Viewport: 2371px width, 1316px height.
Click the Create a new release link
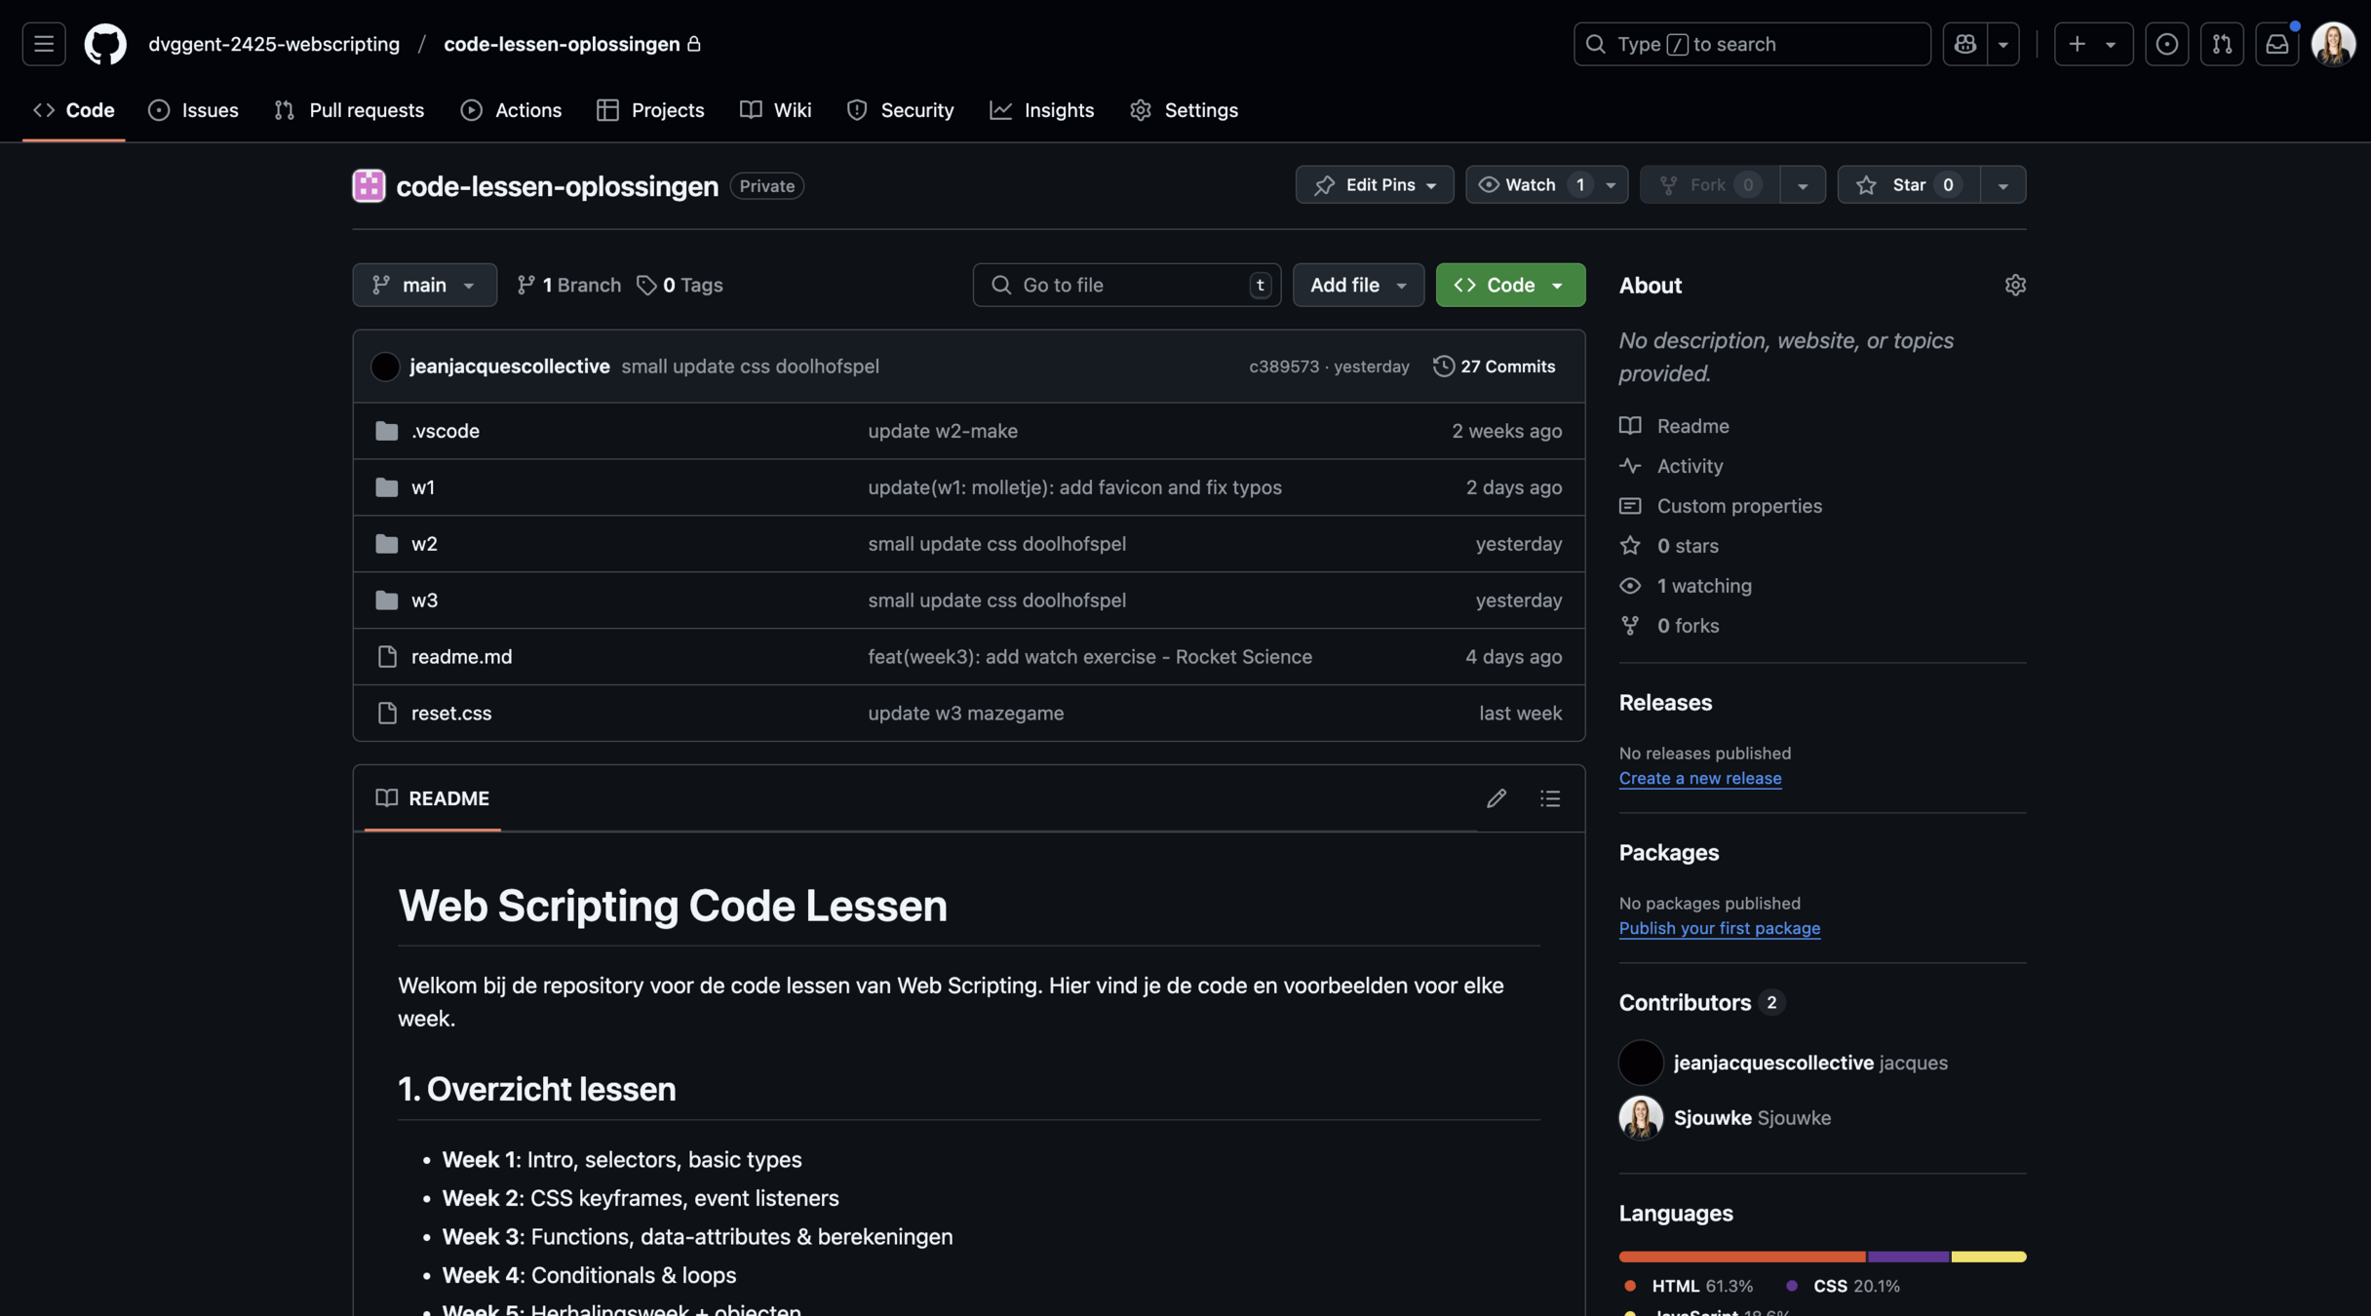click(1699, 778)
